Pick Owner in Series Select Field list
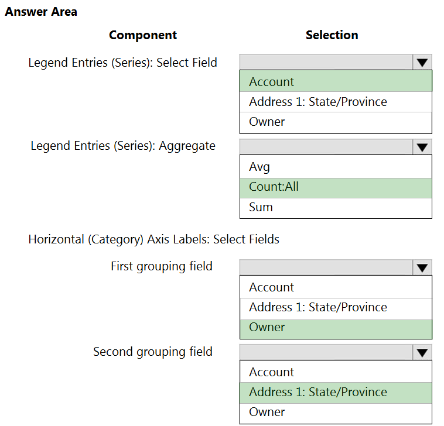Image resolution: width=444 pixels, height=426 pixels. click(335, 122)
